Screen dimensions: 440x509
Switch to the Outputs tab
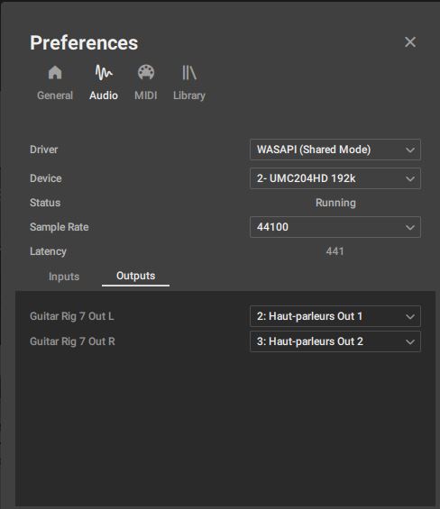click(135, 276)
